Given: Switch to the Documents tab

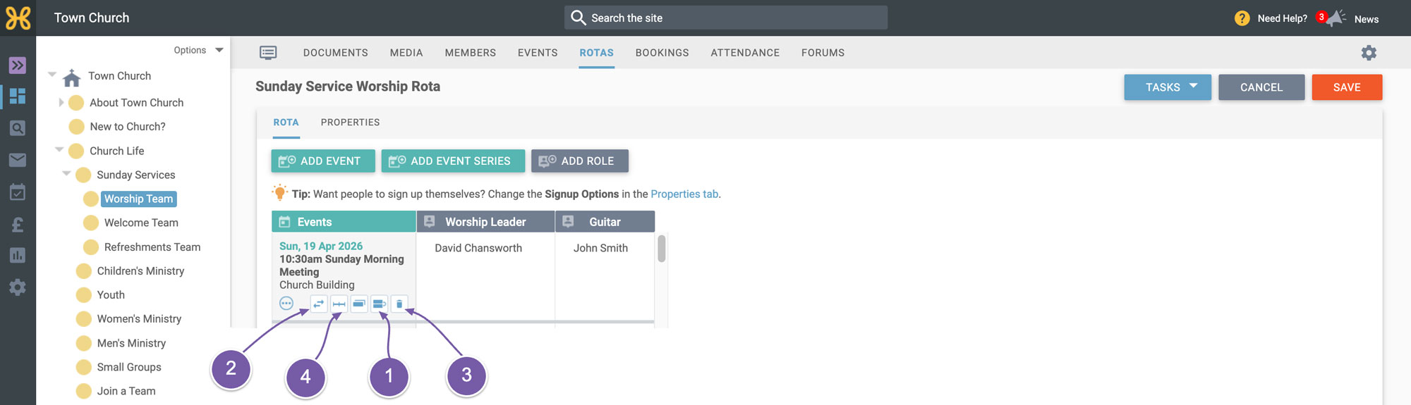Looking at the screenshot, I should pyautogui.click(x=336, y=53).
